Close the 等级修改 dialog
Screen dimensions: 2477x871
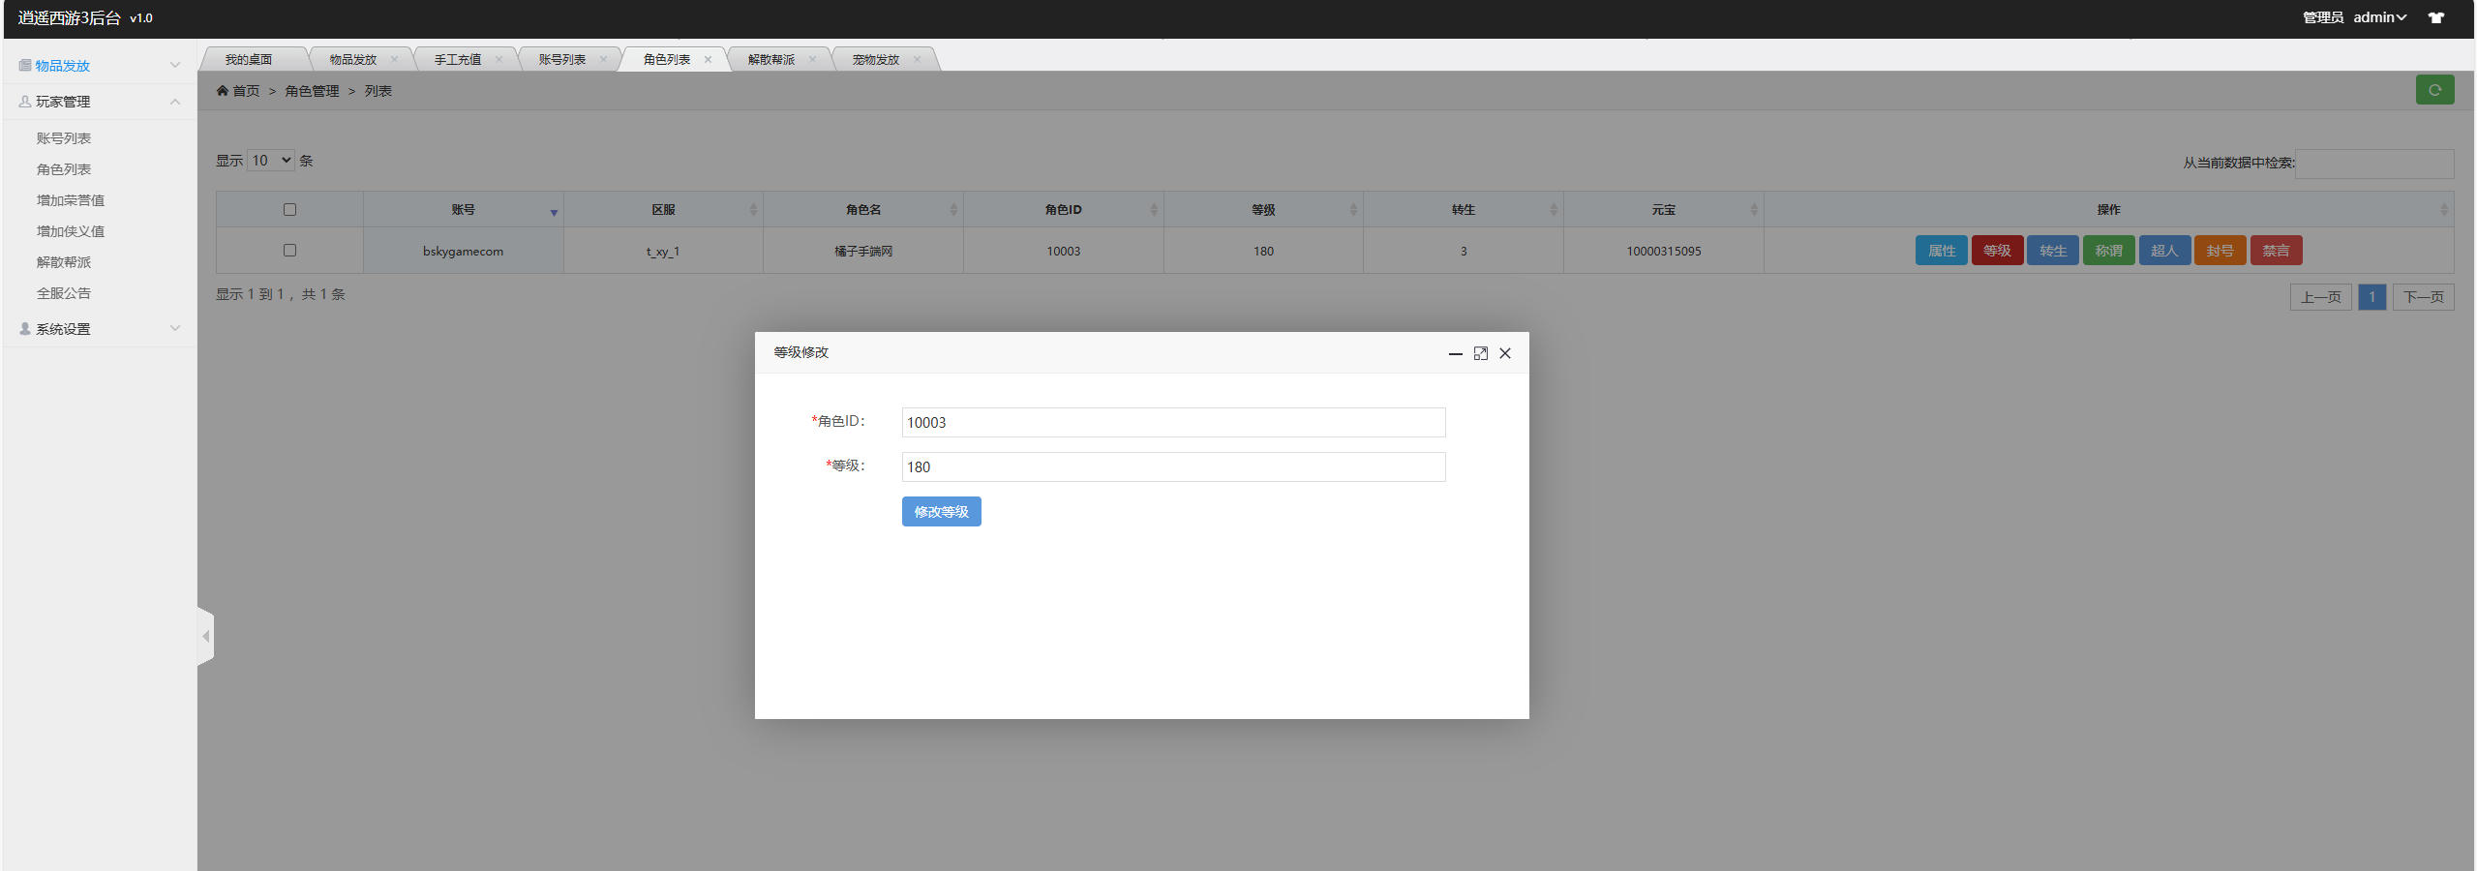[x=1504, y=353]
